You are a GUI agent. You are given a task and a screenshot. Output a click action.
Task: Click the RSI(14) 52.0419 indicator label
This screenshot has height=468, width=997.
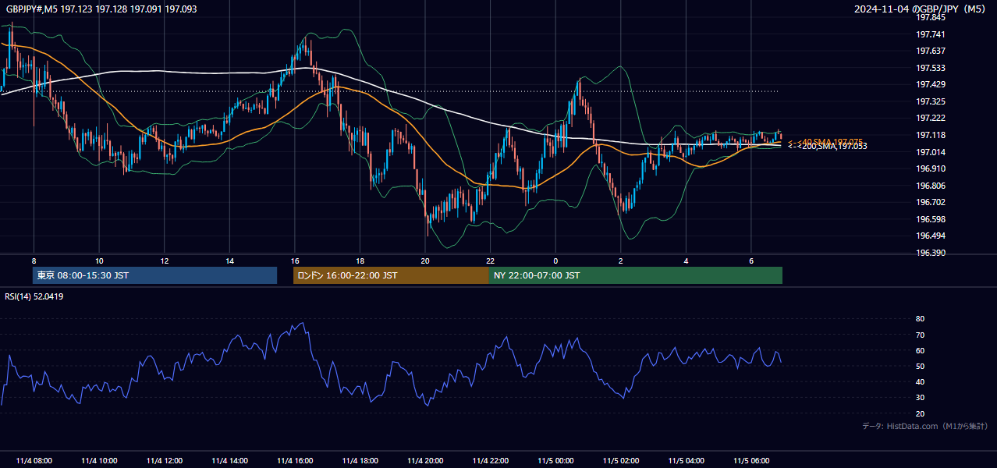click(x=34, y=296)
